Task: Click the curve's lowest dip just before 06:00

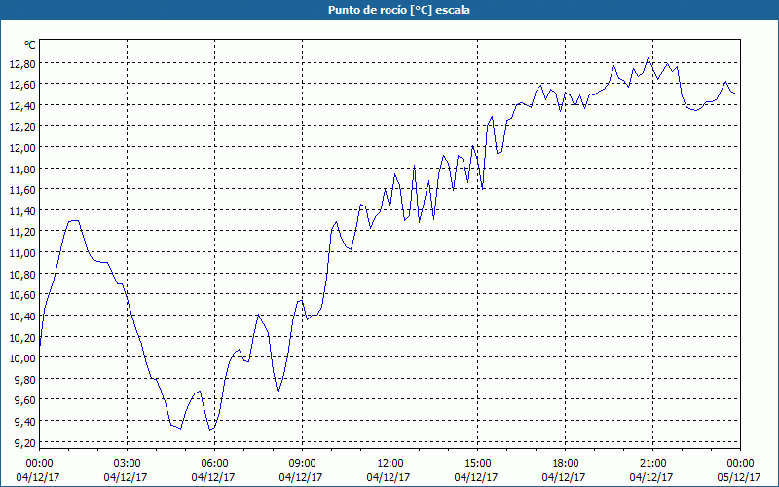Action: pos(209,430)
